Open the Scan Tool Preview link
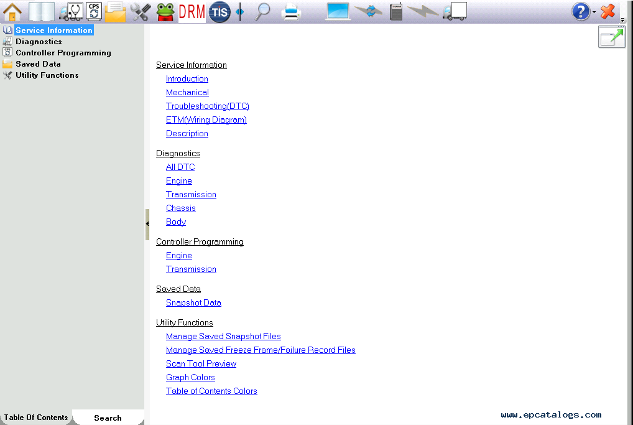633x425 pixels. click(201, 364)
